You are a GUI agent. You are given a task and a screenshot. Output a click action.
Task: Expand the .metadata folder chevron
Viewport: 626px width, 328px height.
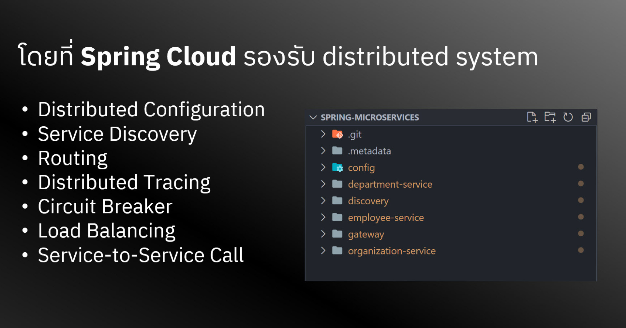(323, 150)
